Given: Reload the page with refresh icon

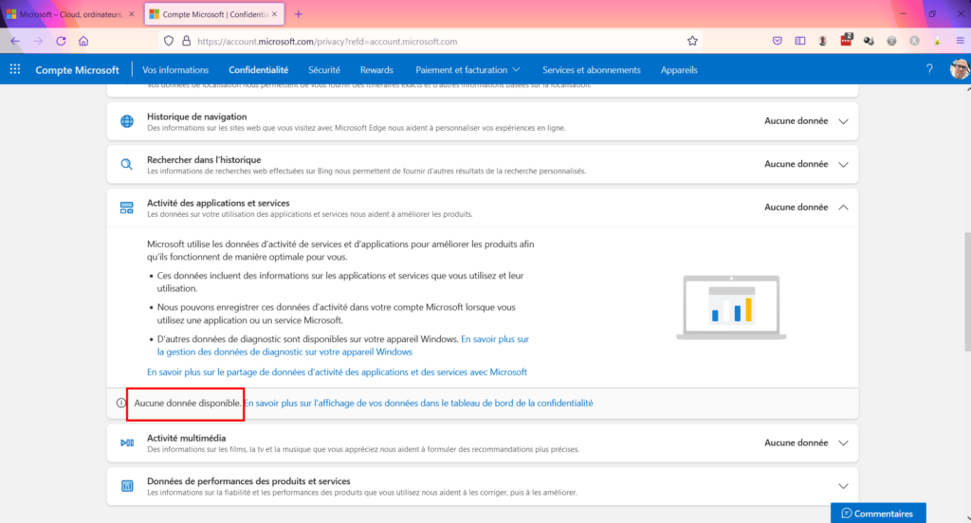Looking at the screenshot, I should click(x=61, y=42).
